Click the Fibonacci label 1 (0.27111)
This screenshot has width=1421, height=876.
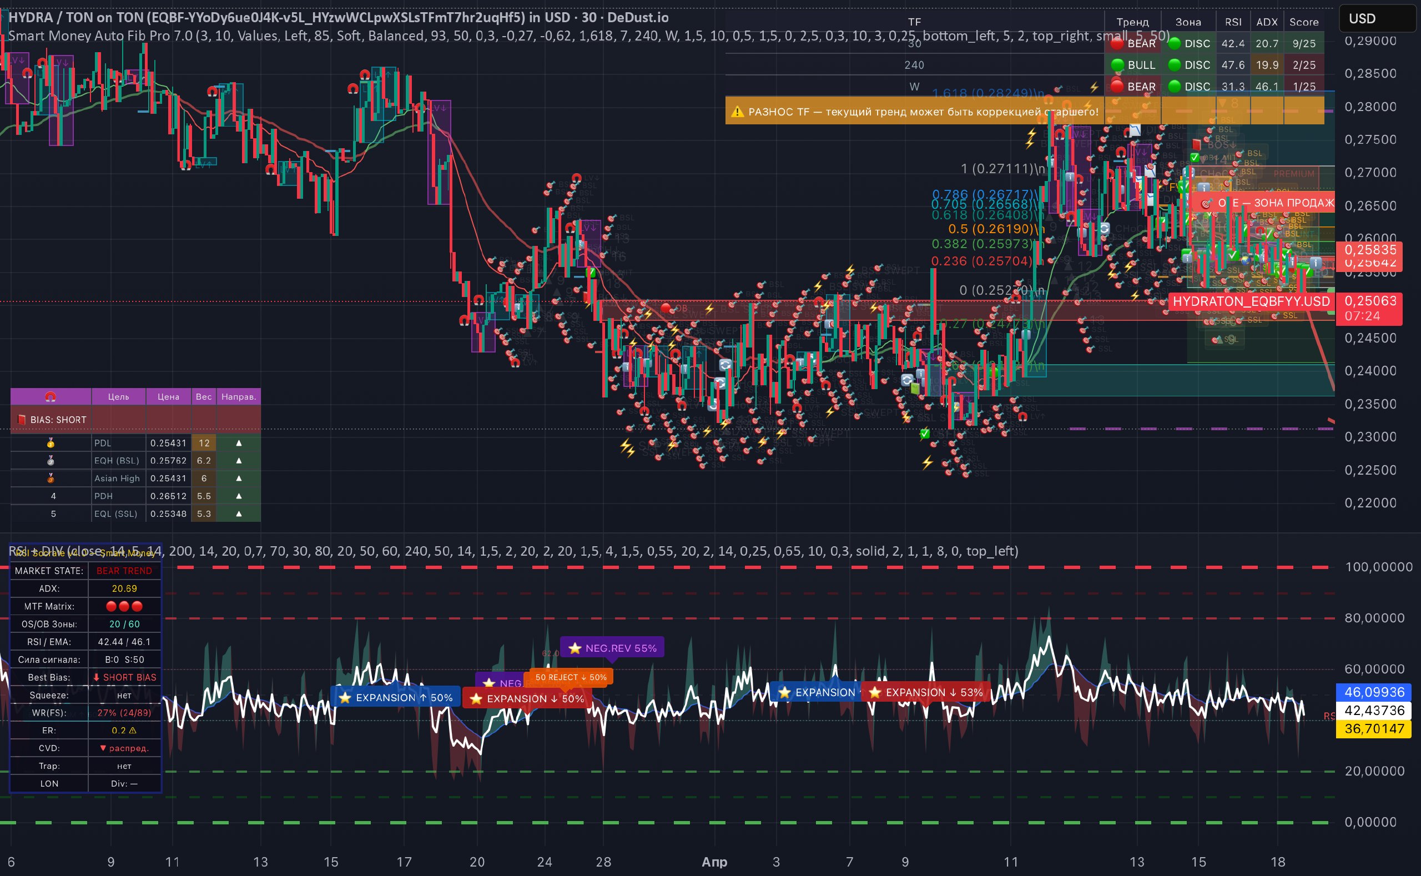(x=1003, y=169)
